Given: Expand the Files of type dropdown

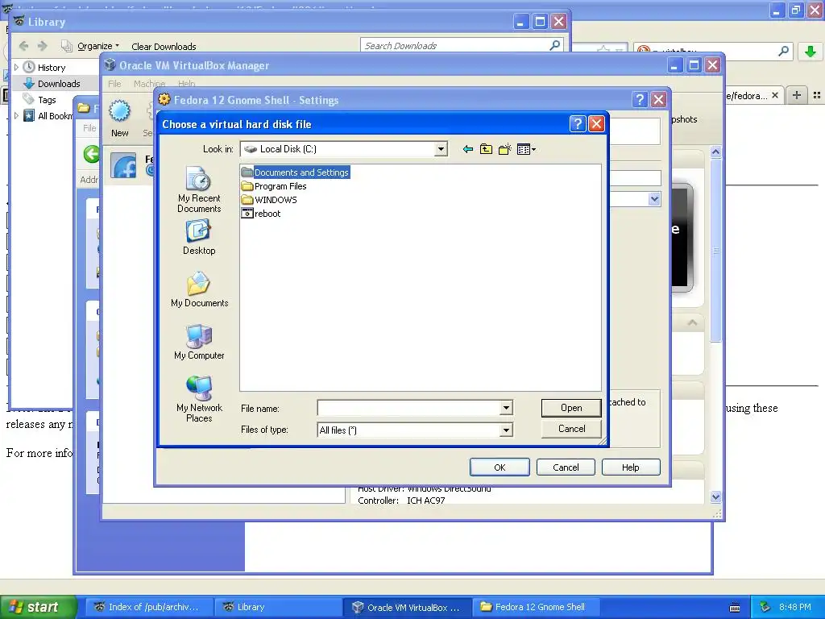Looking at the screenshot, I should coord(506,430).
